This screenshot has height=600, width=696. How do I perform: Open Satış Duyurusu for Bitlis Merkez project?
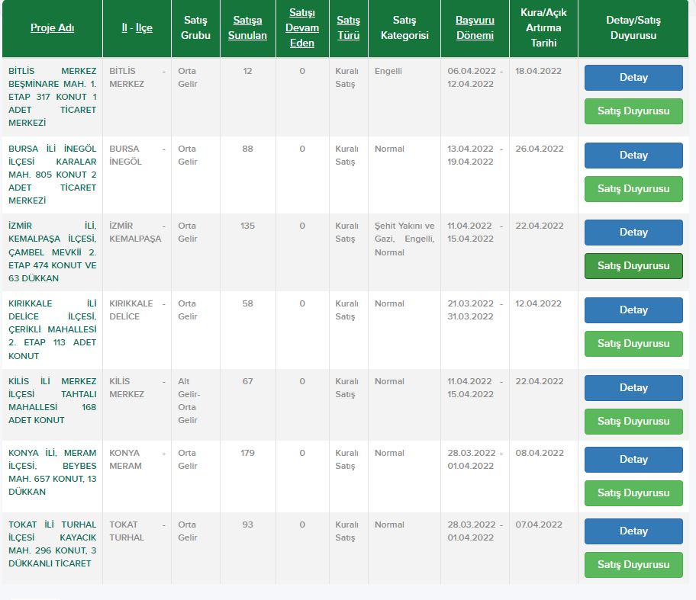pos(633,111)
